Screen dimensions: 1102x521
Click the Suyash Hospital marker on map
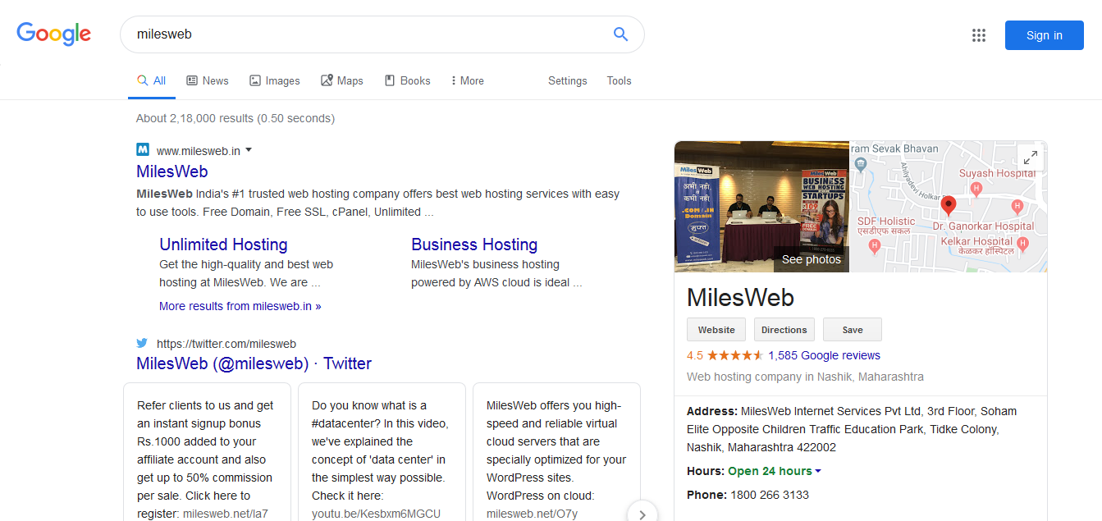976,189
